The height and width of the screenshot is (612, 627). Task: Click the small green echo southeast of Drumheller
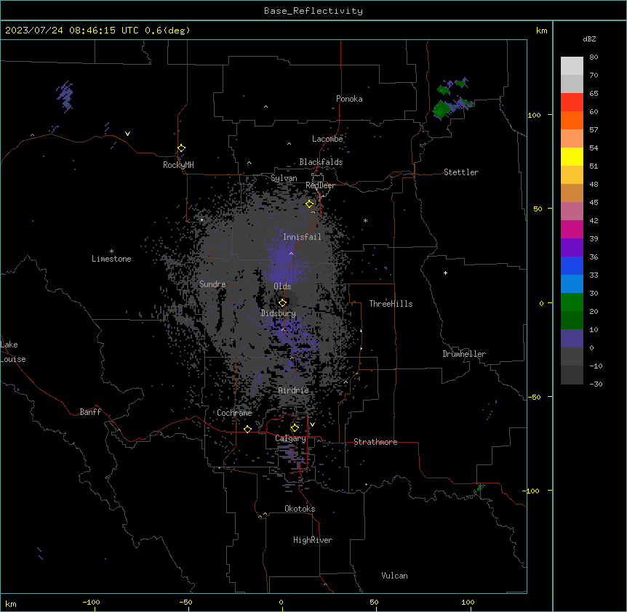tap(481, 488)
